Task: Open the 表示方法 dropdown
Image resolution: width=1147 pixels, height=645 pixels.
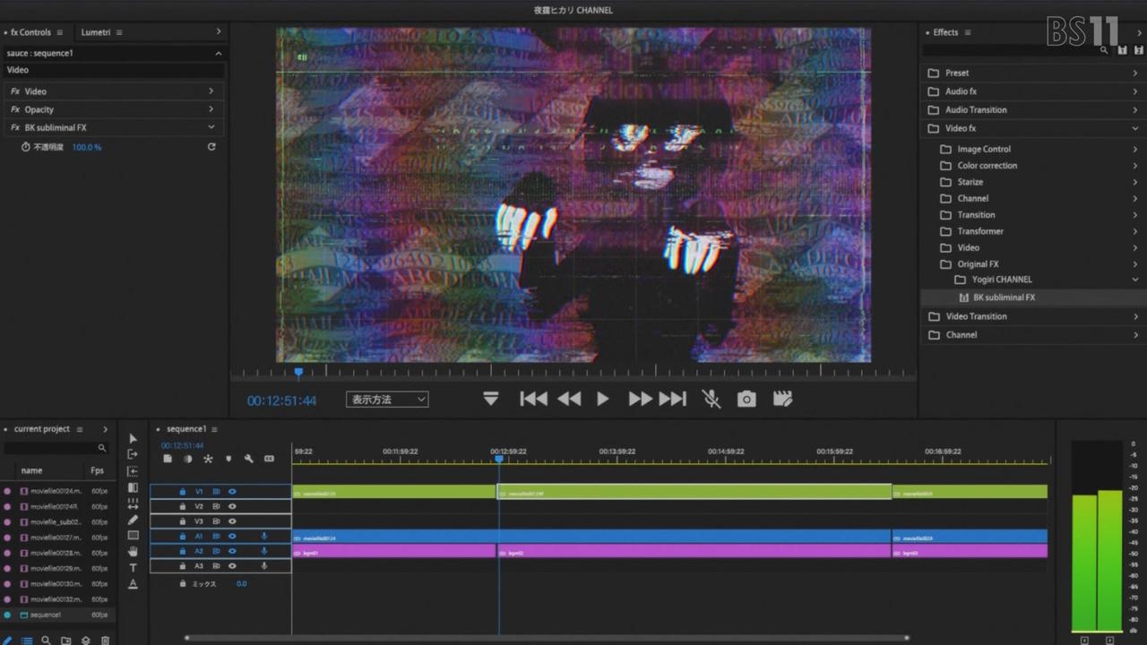Action: (387, 400)
